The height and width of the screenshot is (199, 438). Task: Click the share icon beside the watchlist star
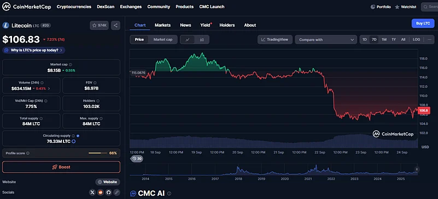(x=115, y=25)
